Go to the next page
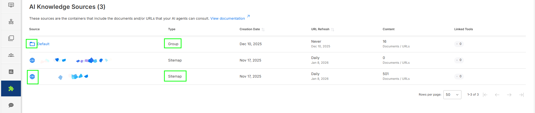 pos(509,95)
